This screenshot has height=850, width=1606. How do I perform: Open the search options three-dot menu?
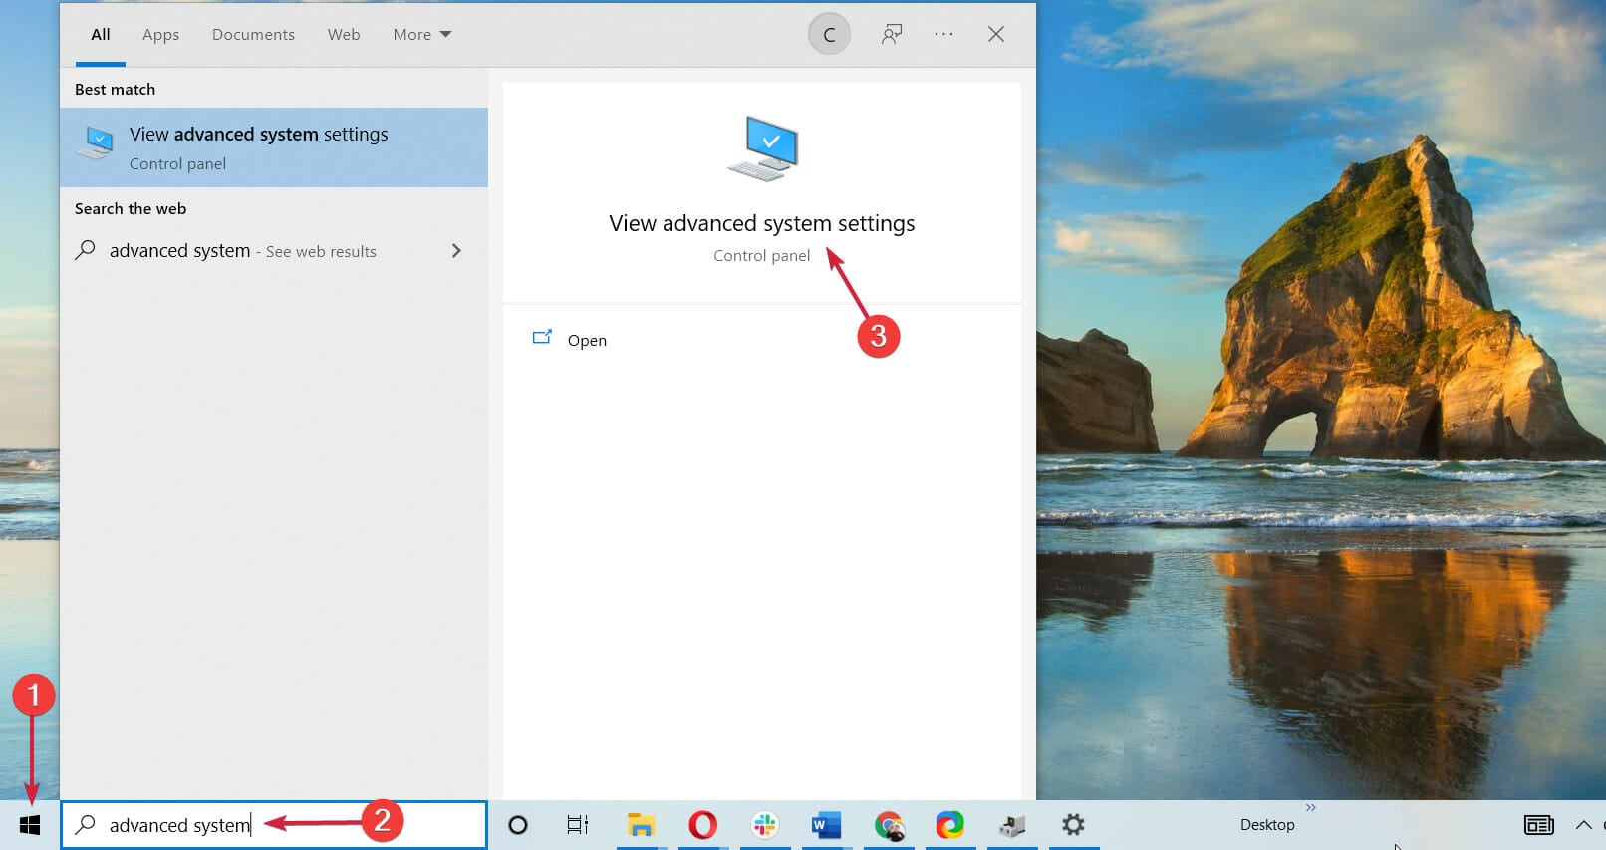(x=943, y=34)
